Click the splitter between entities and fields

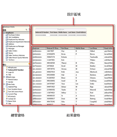[16, 62]
